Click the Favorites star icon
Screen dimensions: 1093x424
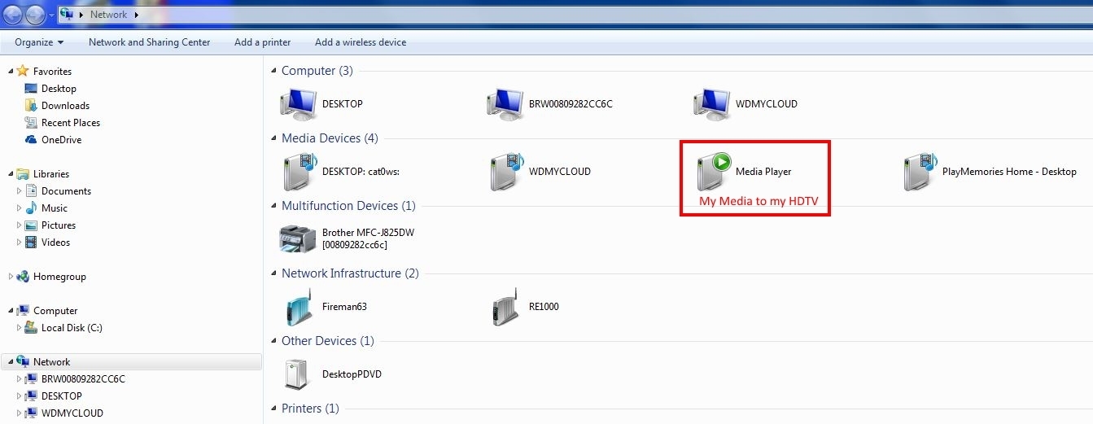(x=23, y=71)
